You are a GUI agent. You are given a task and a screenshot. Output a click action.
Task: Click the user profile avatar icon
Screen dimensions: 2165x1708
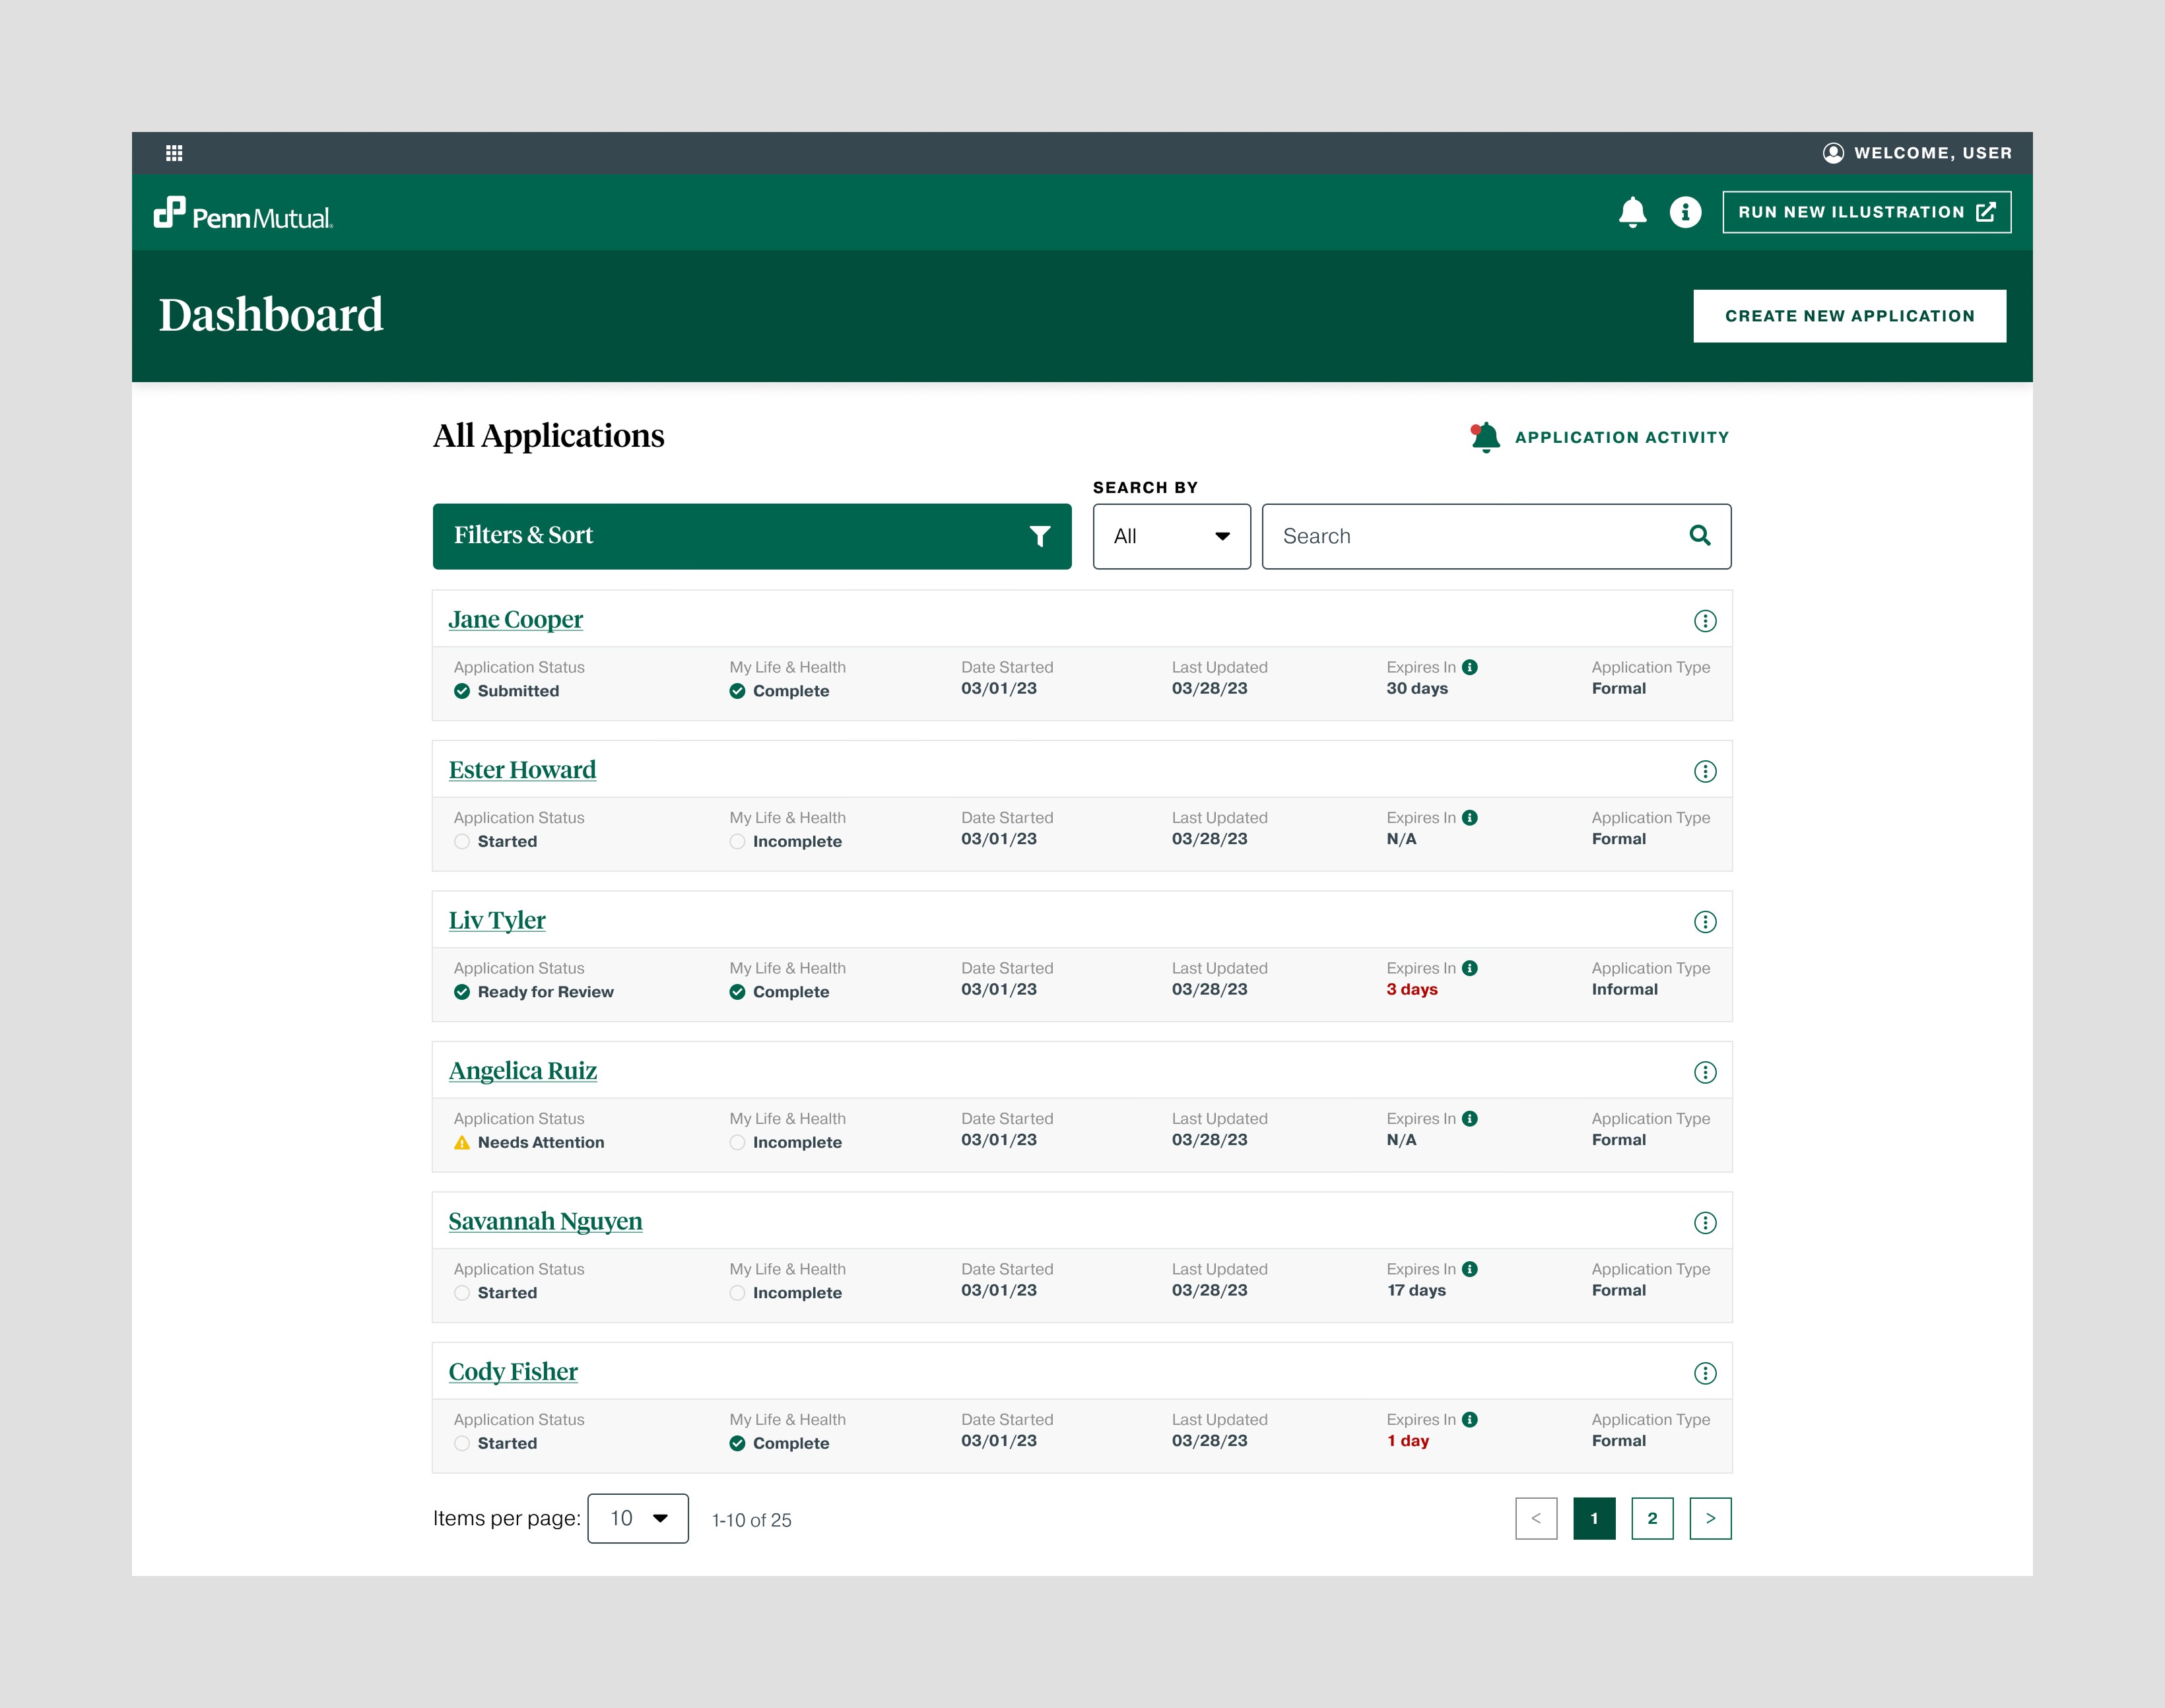1833,153
